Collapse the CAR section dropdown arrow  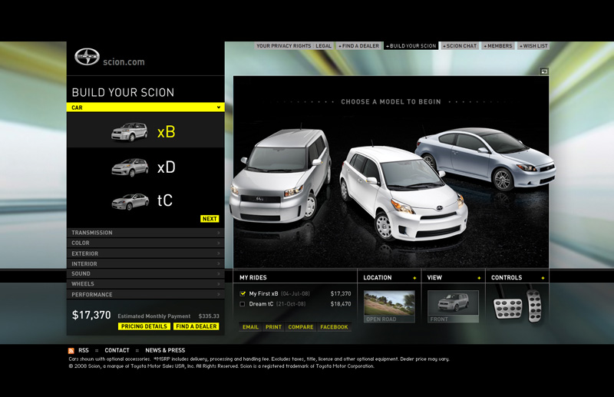coord(219,107)
